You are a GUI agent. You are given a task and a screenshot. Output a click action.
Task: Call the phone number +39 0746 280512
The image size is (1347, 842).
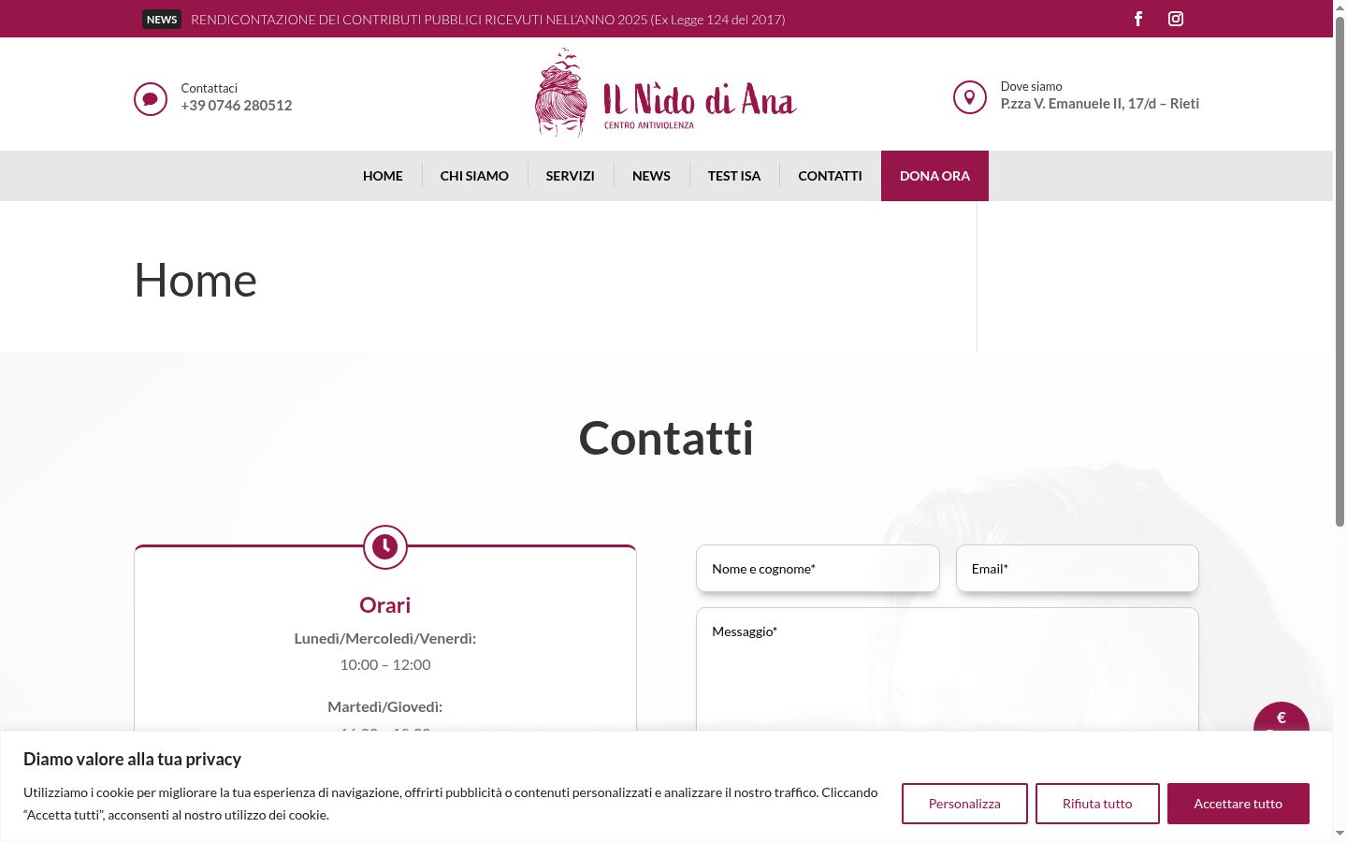point(237,106)
